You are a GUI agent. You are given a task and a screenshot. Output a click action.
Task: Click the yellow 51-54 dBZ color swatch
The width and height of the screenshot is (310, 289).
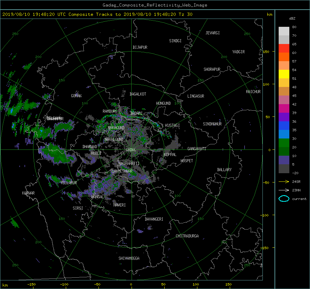point(284,74)
